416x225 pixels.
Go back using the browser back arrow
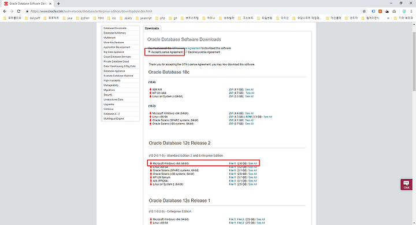pos(5,11)
